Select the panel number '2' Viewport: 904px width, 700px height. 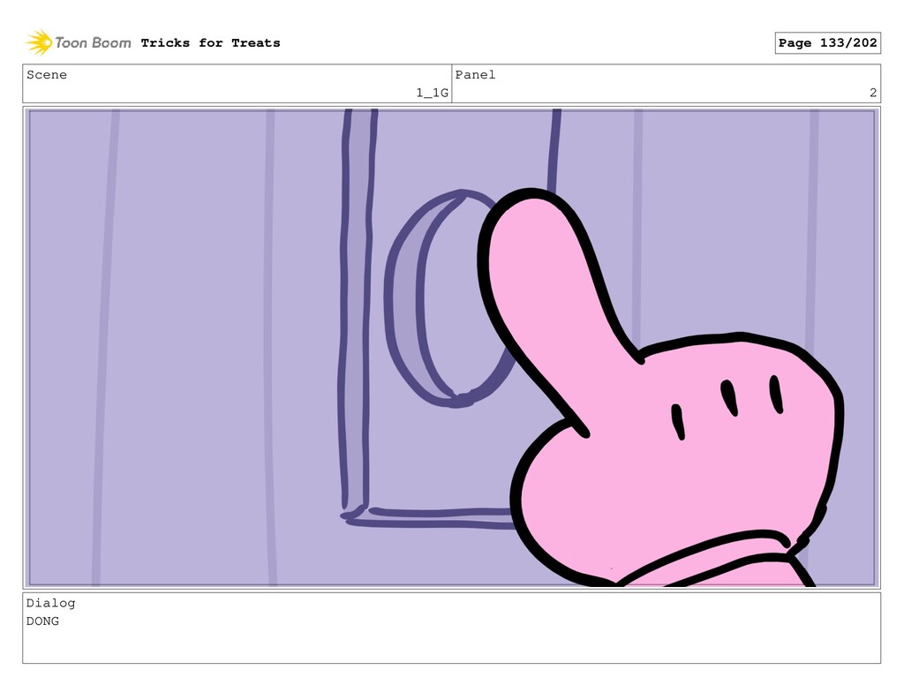tap(873, 93)
